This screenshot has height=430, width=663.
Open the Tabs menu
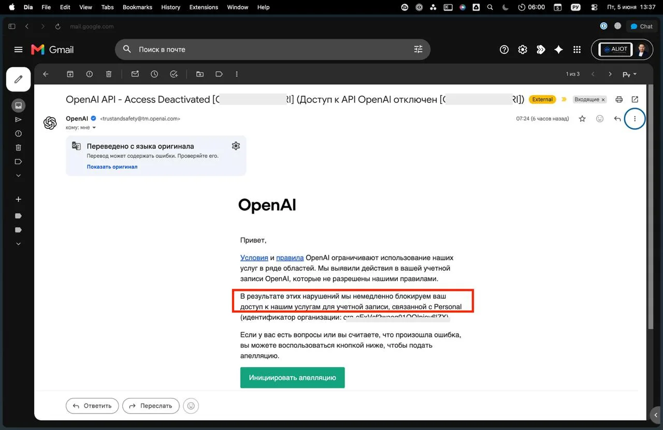(x=107, y=7)
